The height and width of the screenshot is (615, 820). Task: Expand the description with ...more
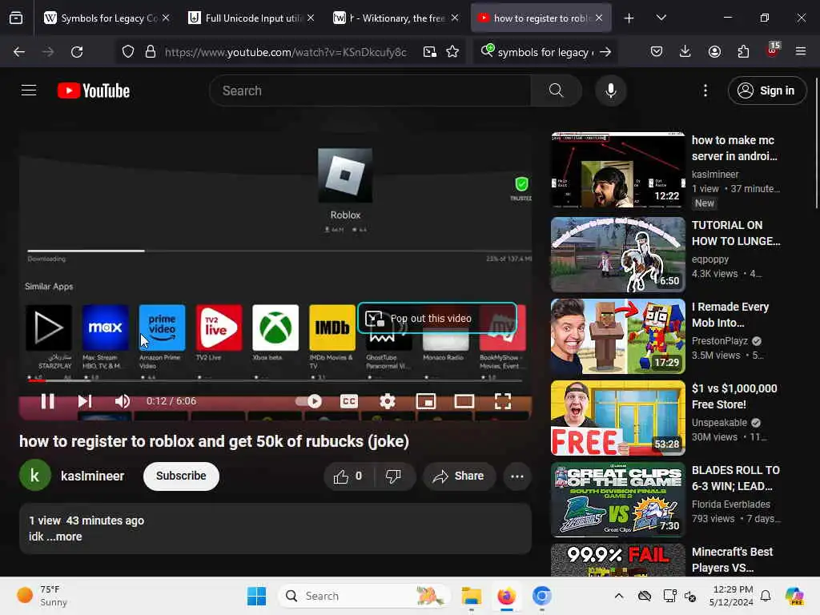coord(65,537)
